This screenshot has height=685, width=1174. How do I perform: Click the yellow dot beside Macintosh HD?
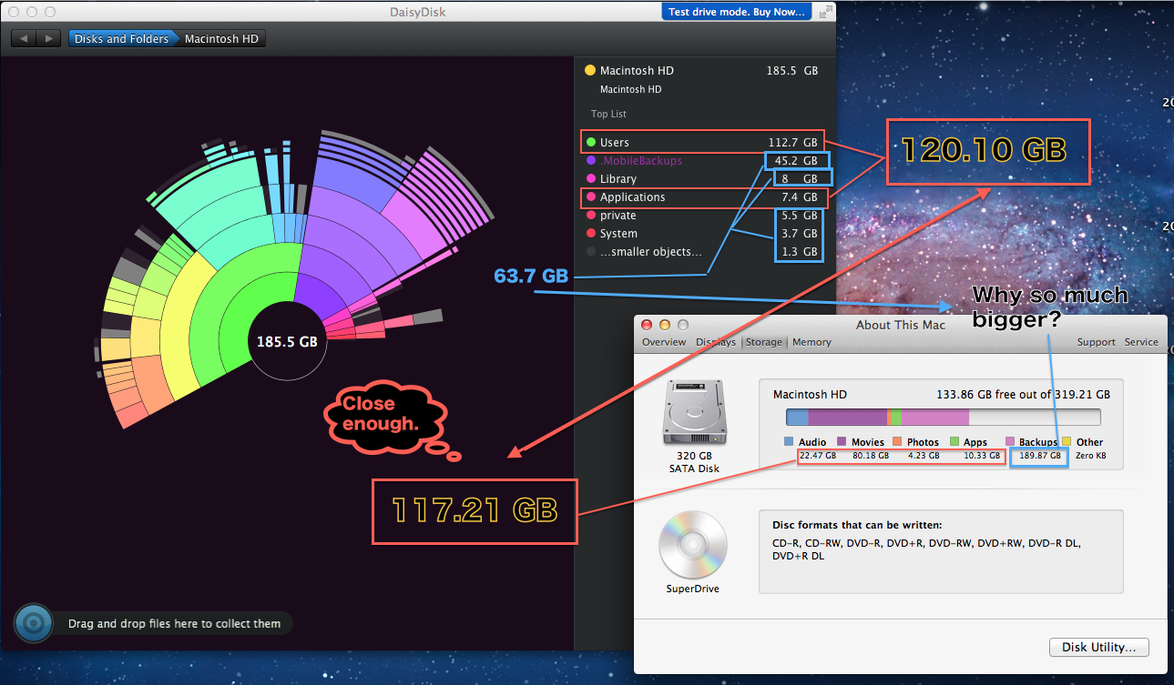coord(590,70)
